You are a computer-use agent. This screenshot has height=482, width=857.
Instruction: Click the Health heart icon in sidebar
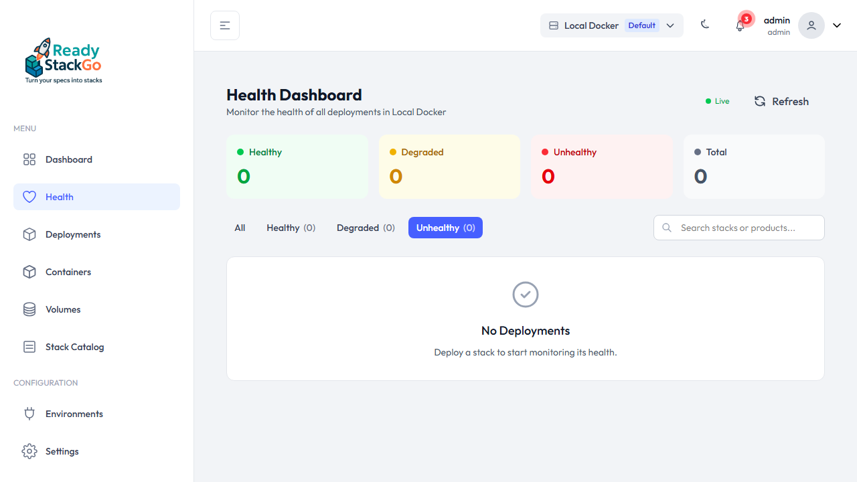click(x=29, y=196)
